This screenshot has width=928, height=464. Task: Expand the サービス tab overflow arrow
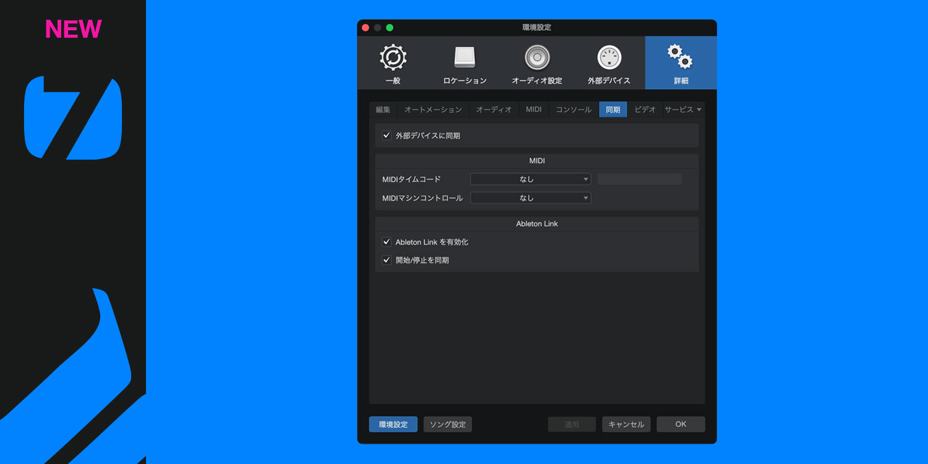(x=699, y=110)
